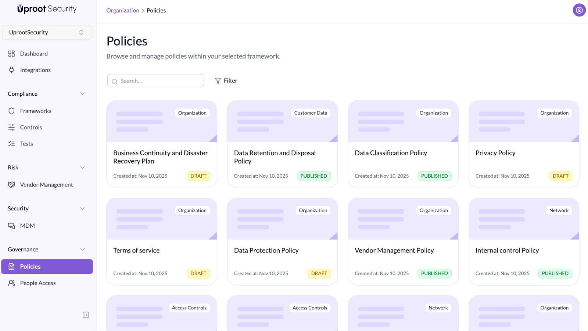Viewport: 588px width, 331px height.
Task: Collapse the Compliance section
Action: pyautogui.click(x=82, y=94)
